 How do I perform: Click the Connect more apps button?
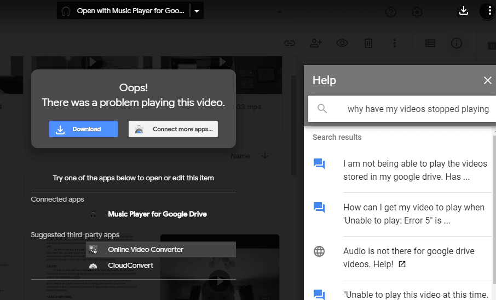click(x=173, y=129)
